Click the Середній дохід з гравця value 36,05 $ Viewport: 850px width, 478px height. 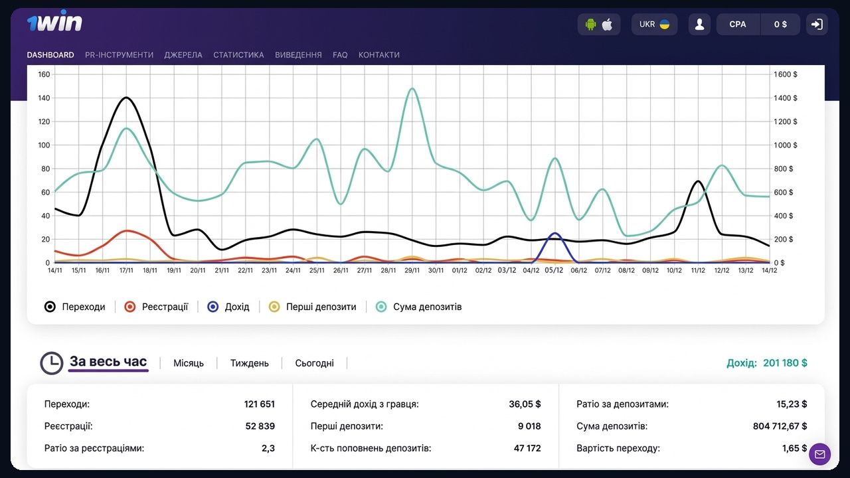click(x=525, y=404)
